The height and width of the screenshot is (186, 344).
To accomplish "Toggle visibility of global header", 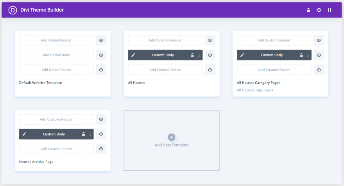I will (101, 40).
